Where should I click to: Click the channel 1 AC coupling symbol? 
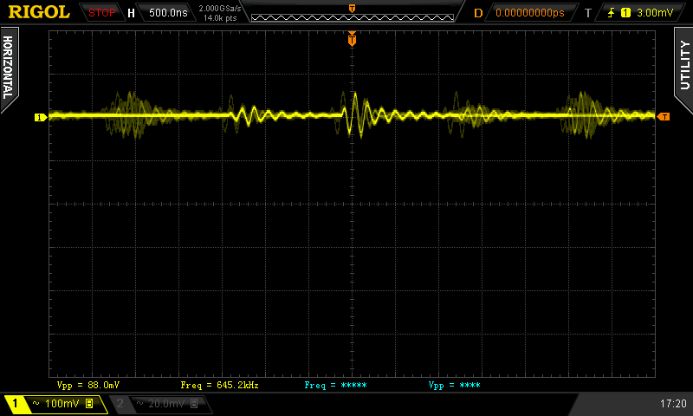tap(36, 404)
